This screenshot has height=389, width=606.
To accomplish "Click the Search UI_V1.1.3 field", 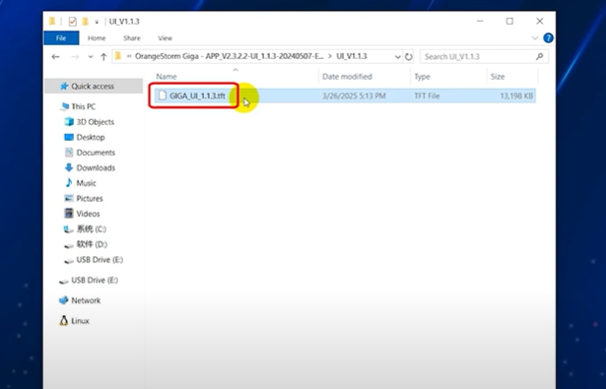I will coord(478,57).
